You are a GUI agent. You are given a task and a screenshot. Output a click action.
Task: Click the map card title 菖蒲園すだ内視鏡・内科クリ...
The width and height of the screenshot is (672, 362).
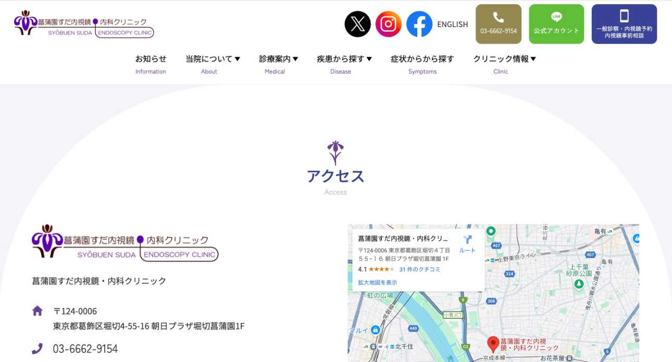coord(403,239)
